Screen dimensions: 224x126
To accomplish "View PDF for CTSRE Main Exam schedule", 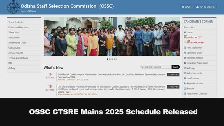I will tap(173, 75).
